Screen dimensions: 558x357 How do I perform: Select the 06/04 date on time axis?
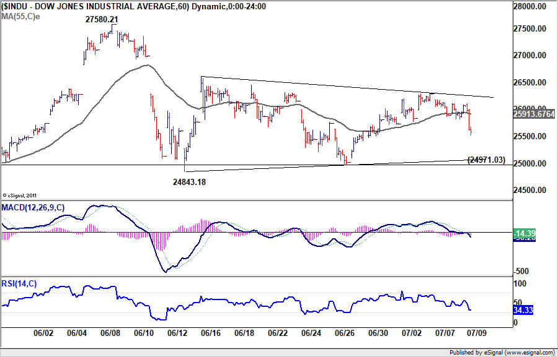[x=77, y=333]
